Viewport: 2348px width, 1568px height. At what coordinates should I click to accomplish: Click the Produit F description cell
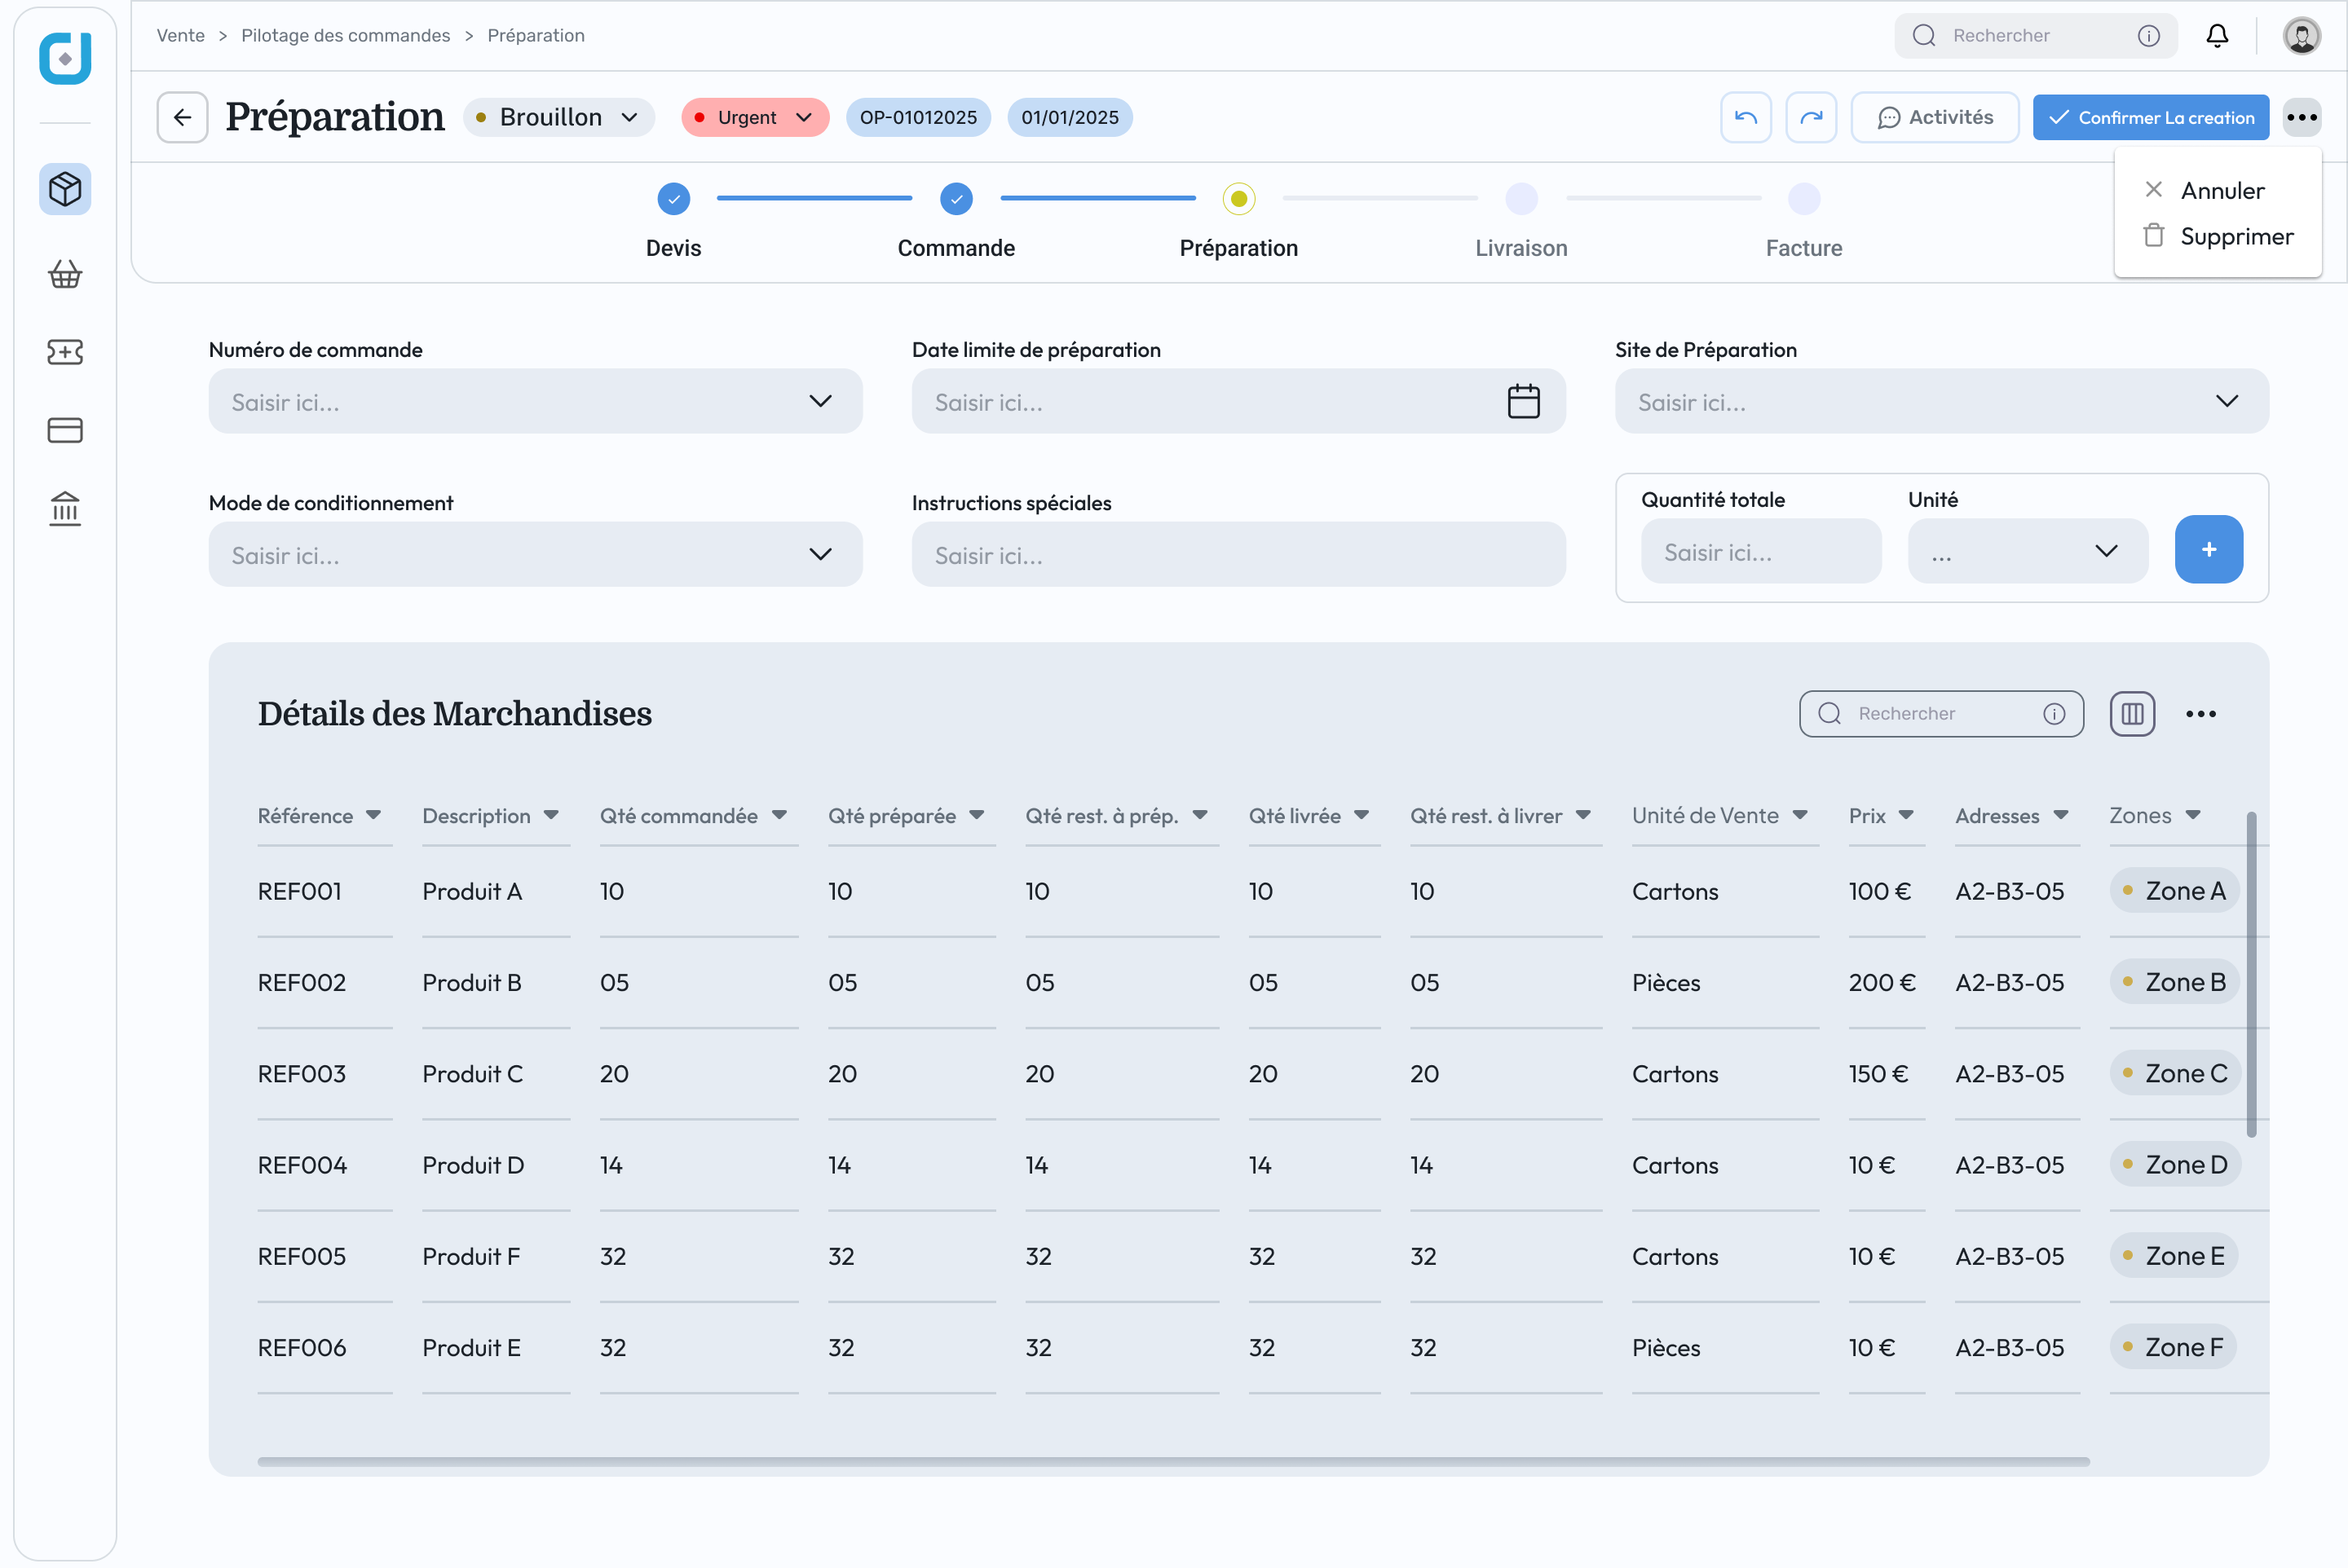tap(471, 1256)
